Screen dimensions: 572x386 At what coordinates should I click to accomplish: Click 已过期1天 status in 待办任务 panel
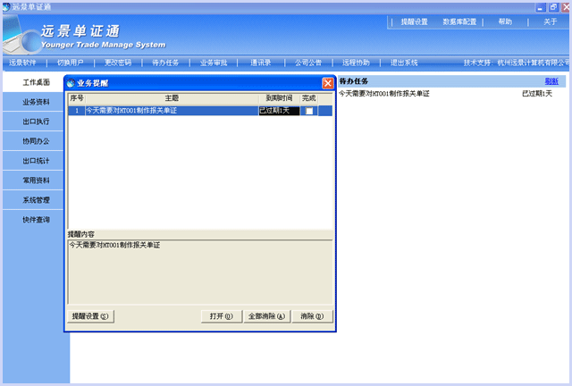point(537,94)
